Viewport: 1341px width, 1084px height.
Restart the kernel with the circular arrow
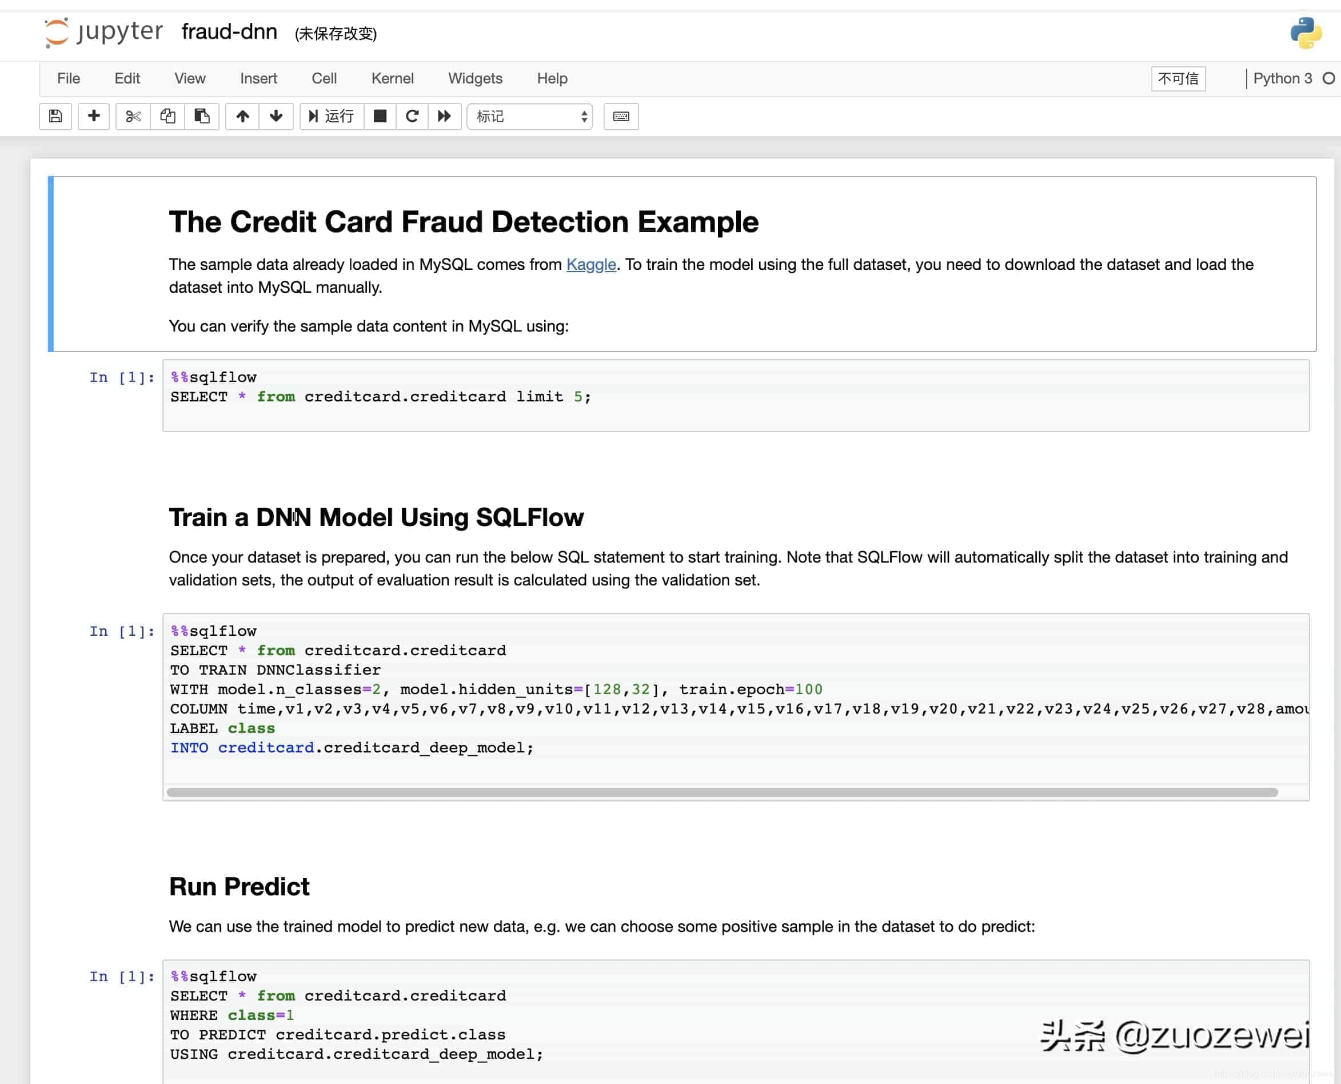pyautogui.click(x=412, y=116)
